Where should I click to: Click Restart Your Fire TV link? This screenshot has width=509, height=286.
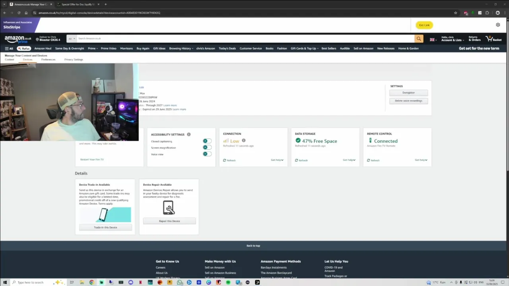[x=92, y=159]
